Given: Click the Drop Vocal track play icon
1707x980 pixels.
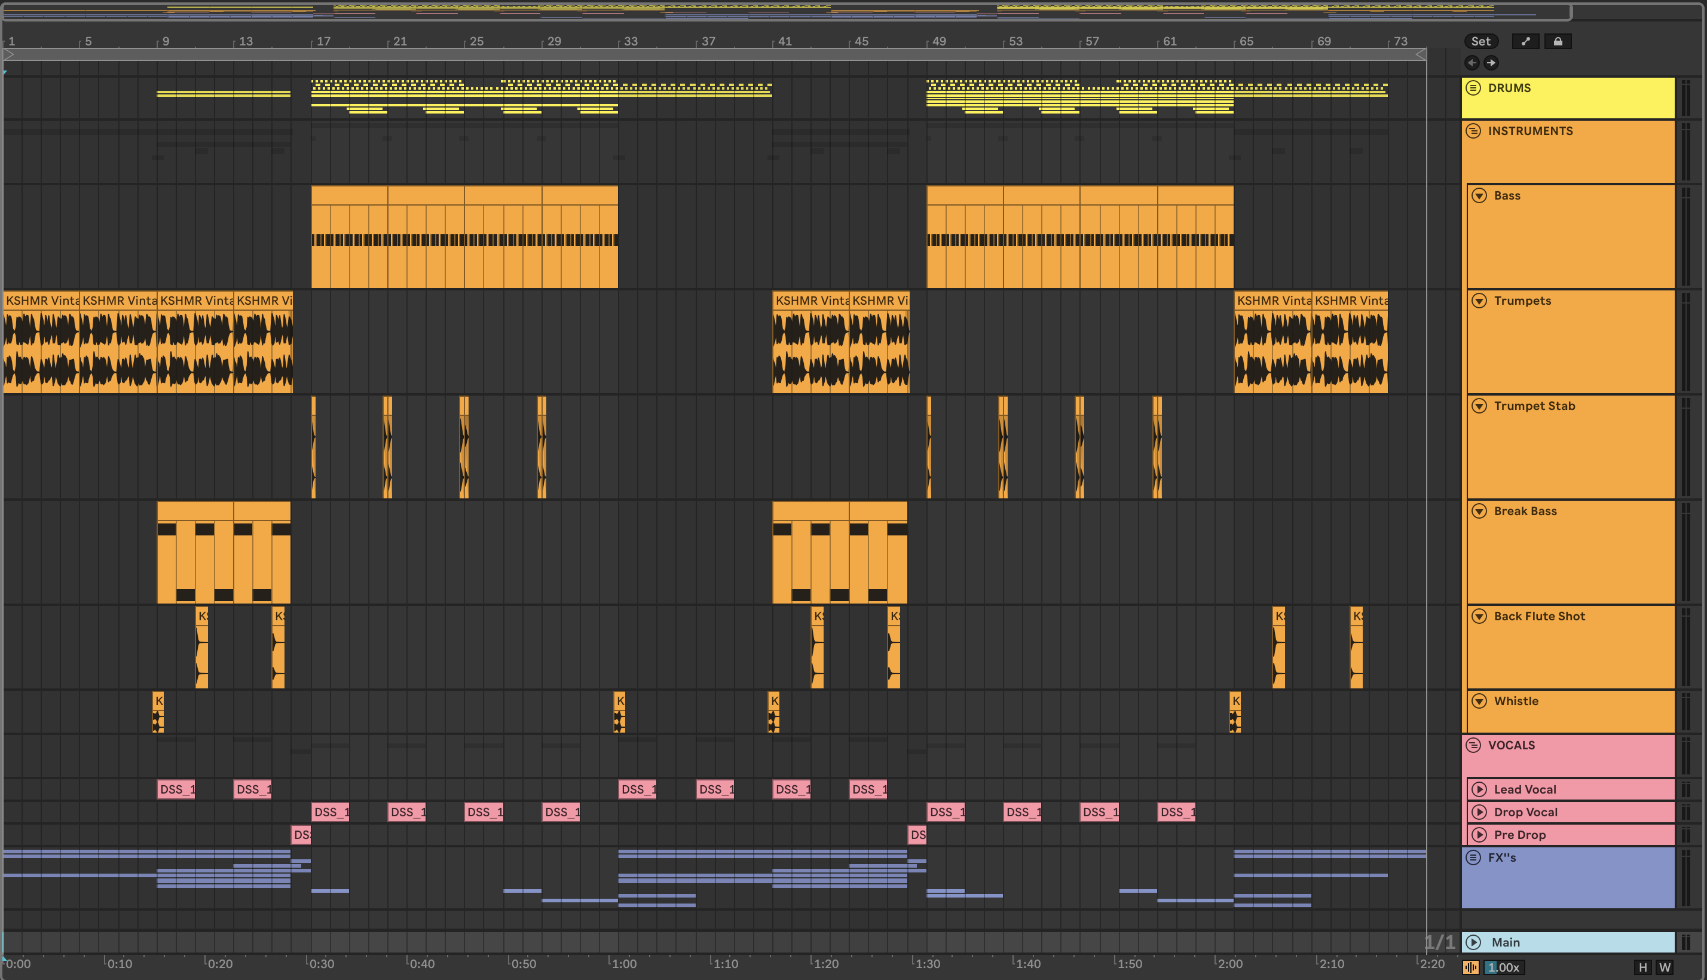Looking at the screenshot, I should click(x=1479, y=811).
